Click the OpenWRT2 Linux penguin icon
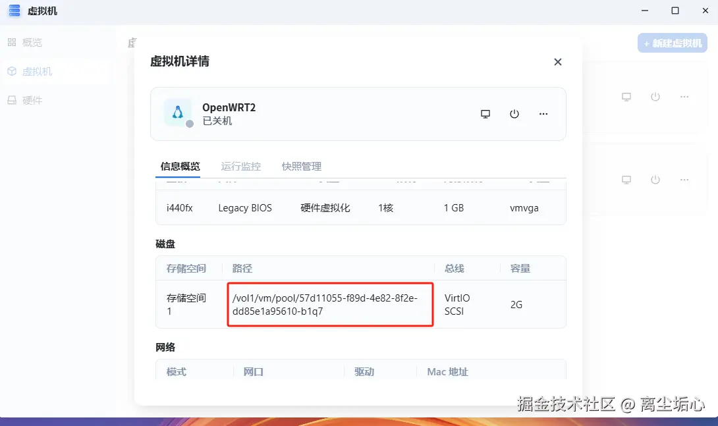Screen dimensions: 718x426 click(178, 112)
